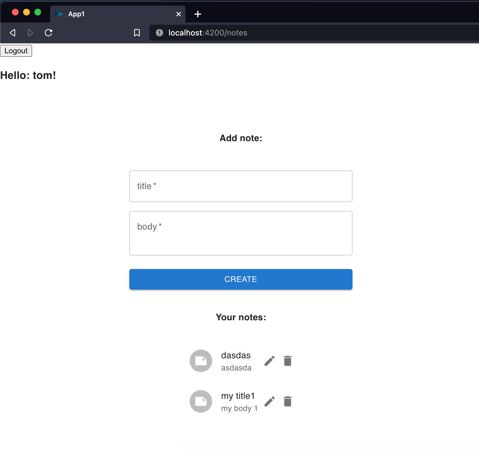The image size is (479, 449).
Task: Delete the my title1 note
Action: pos(288,401)
